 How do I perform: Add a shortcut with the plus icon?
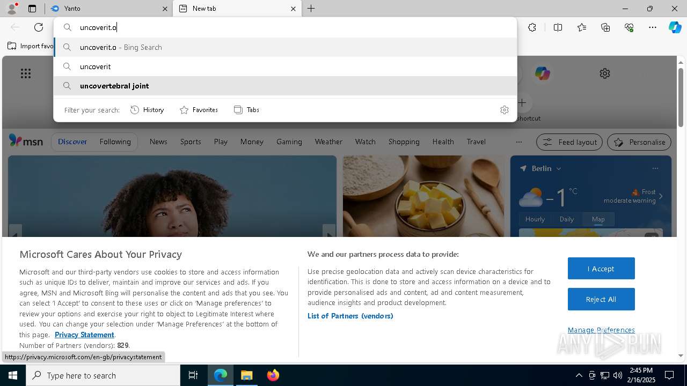point(522,102)
